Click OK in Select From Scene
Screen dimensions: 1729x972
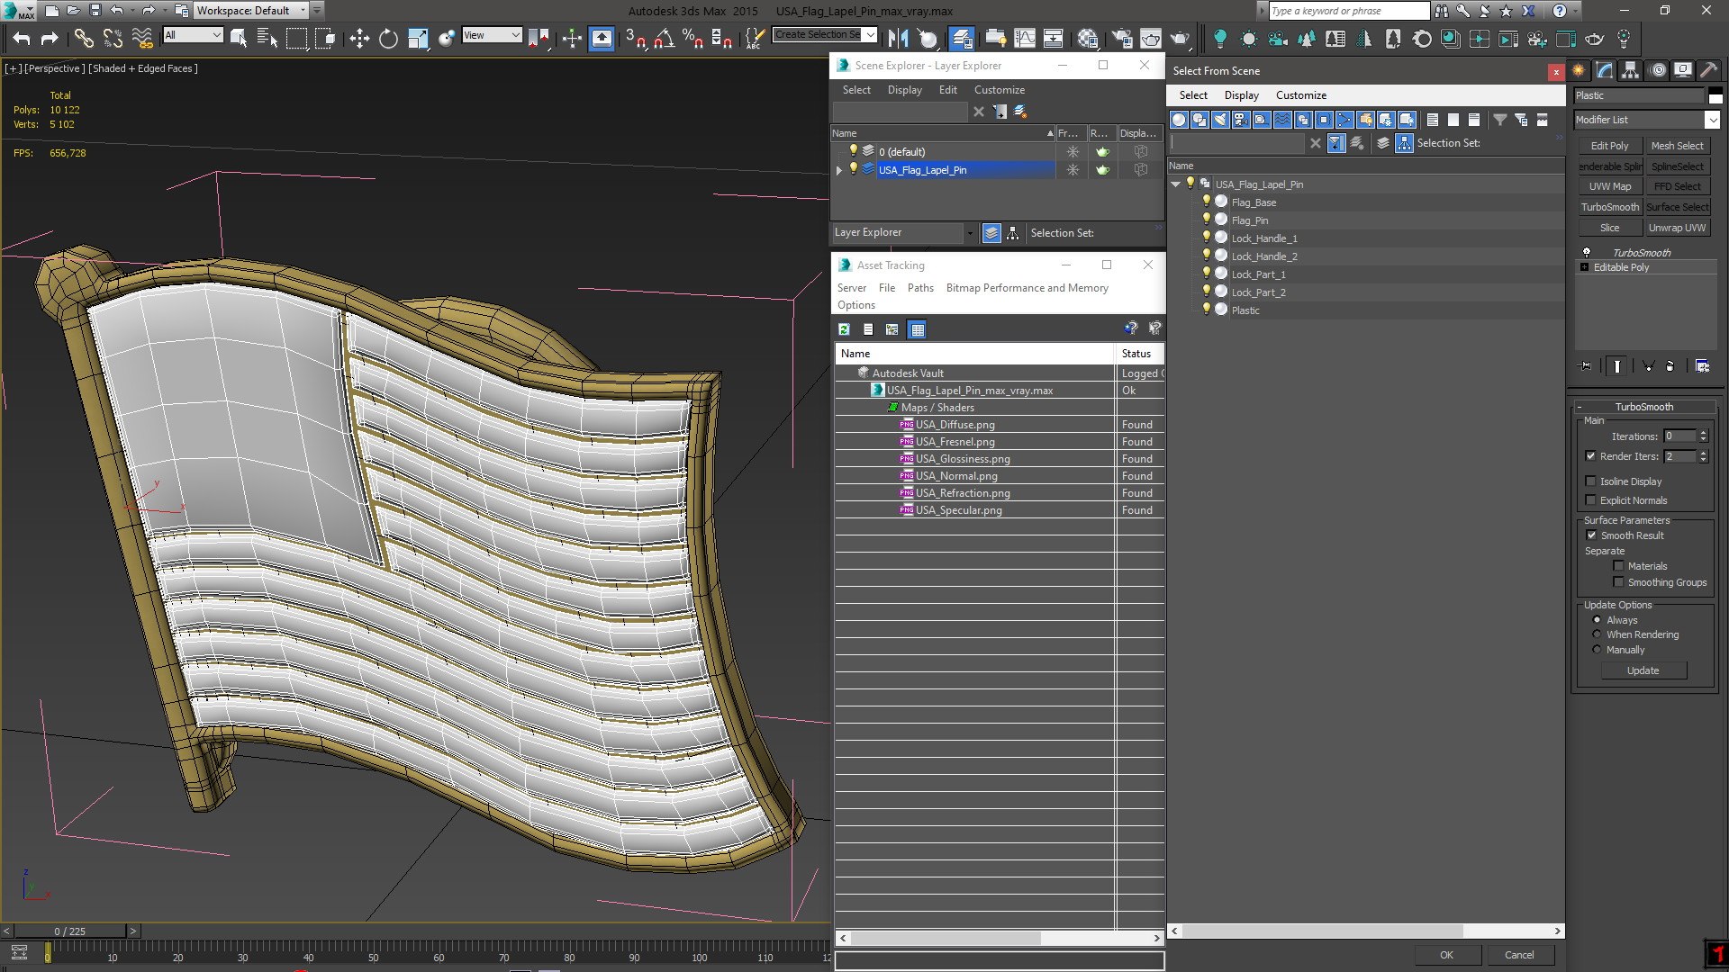(x=1446, y=955)
